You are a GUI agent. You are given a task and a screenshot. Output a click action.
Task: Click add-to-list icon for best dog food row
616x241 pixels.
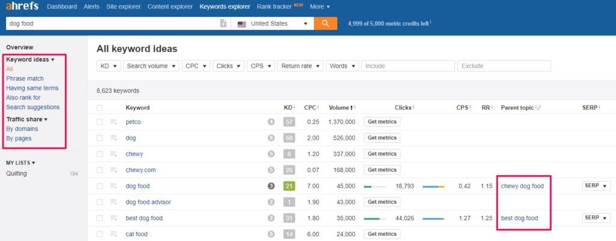(x=114, y=218)
